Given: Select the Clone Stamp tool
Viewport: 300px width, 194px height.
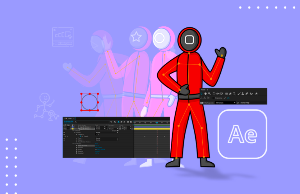Looking at the screenshot, I should 243,93.
